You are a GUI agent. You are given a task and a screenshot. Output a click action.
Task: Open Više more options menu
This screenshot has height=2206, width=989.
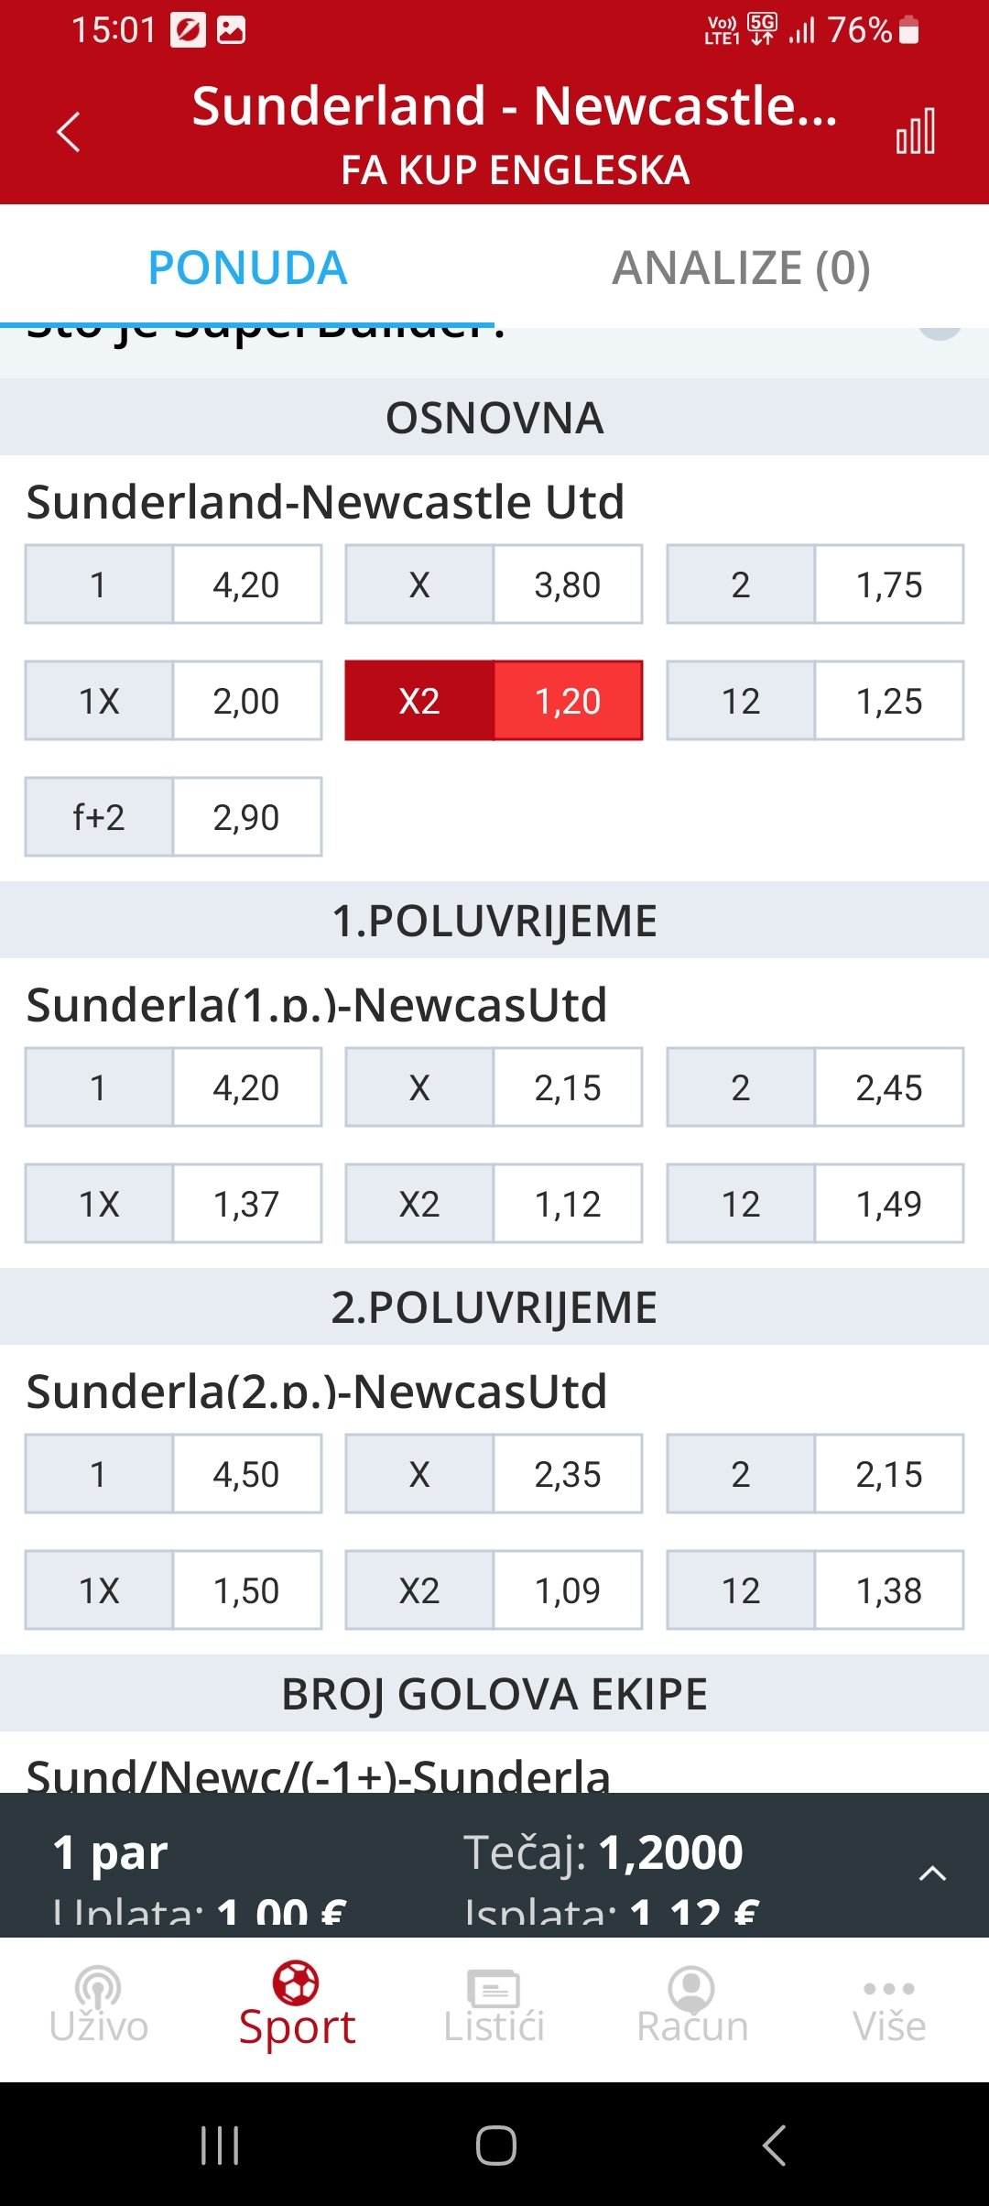click(889, 2006)
